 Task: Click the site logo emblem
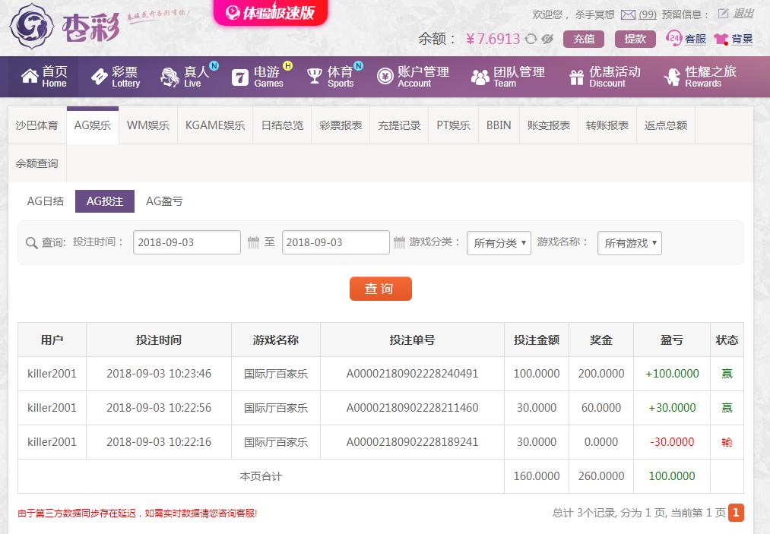(32, 26)
